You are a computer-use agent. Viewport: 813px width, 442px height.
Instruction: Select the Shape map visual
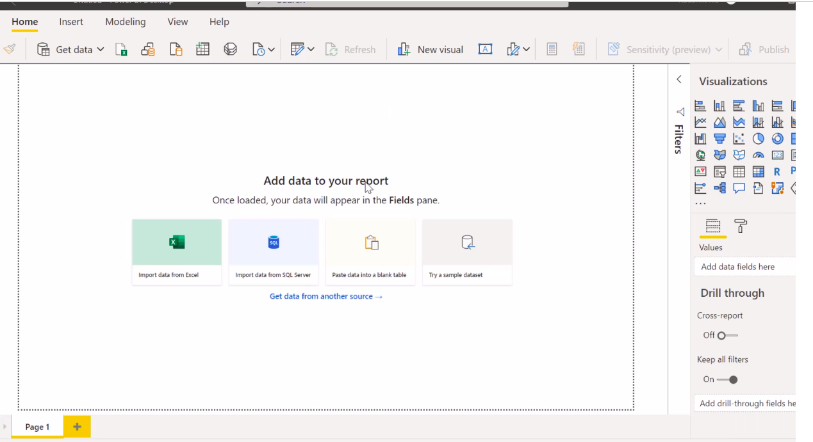pyautogui.click(x=739, y=155)
